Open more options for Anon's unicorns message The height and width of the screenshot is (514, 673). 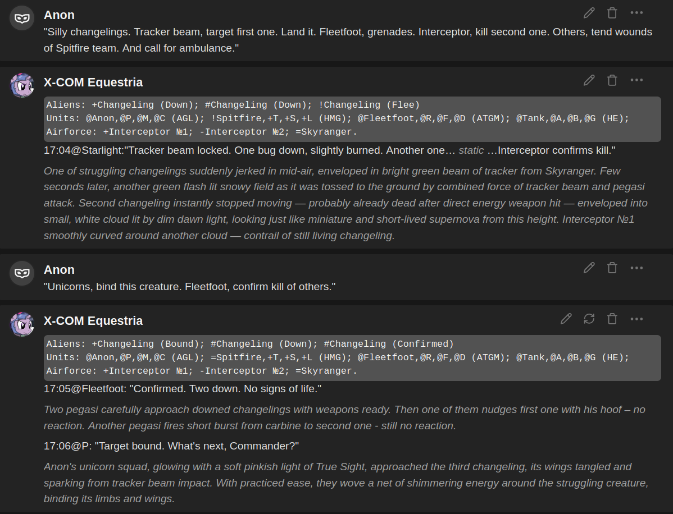[x=636, y=268]
